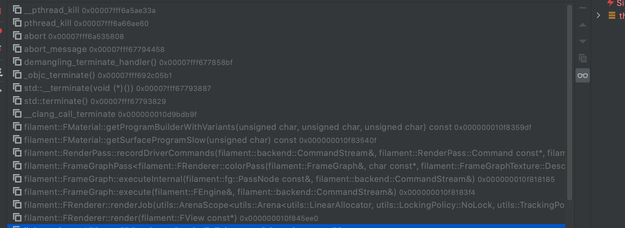
Task: Click the frame icon beside filament::FrameGraph::execute
Action: coord(18,192)
